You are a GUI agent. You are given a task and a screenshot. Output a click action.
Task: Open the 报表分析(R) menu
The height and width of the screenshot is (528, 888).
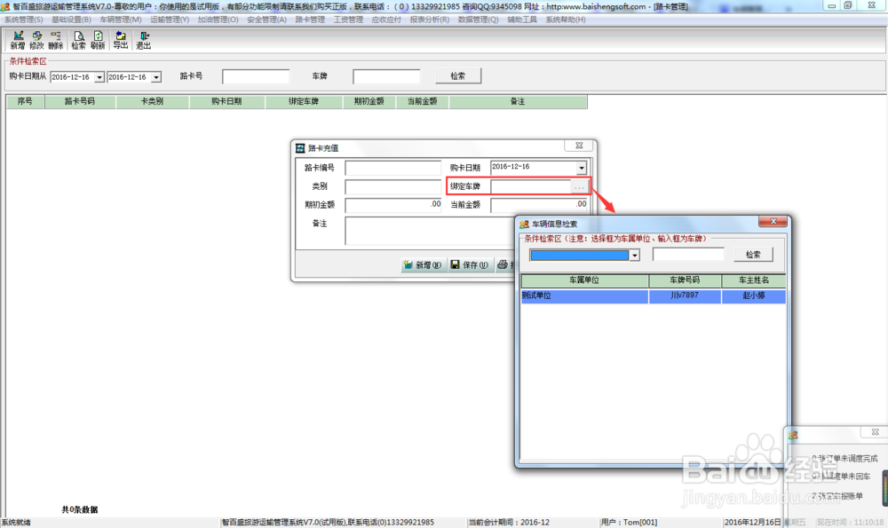429,20
